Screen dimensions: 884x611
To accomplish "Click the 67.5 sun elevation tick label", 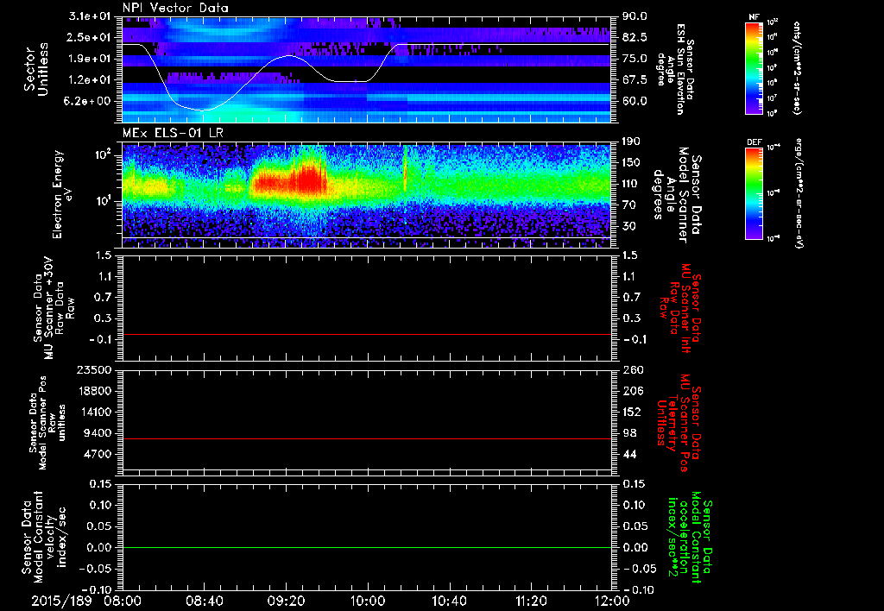I will 635,80.
